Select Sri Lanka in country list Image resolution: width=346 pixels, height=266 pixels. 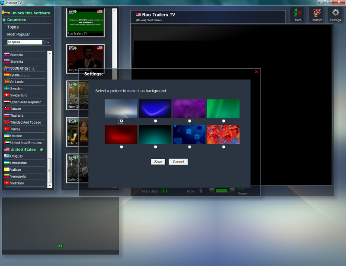(x=17, y=82)
